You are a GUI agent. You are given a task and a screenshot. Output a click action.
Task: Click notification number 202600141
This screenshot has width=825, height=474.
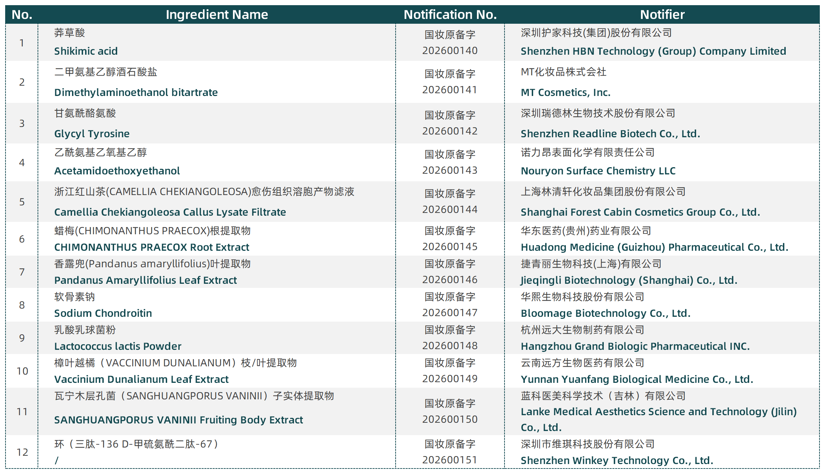(x=450, y=90)
